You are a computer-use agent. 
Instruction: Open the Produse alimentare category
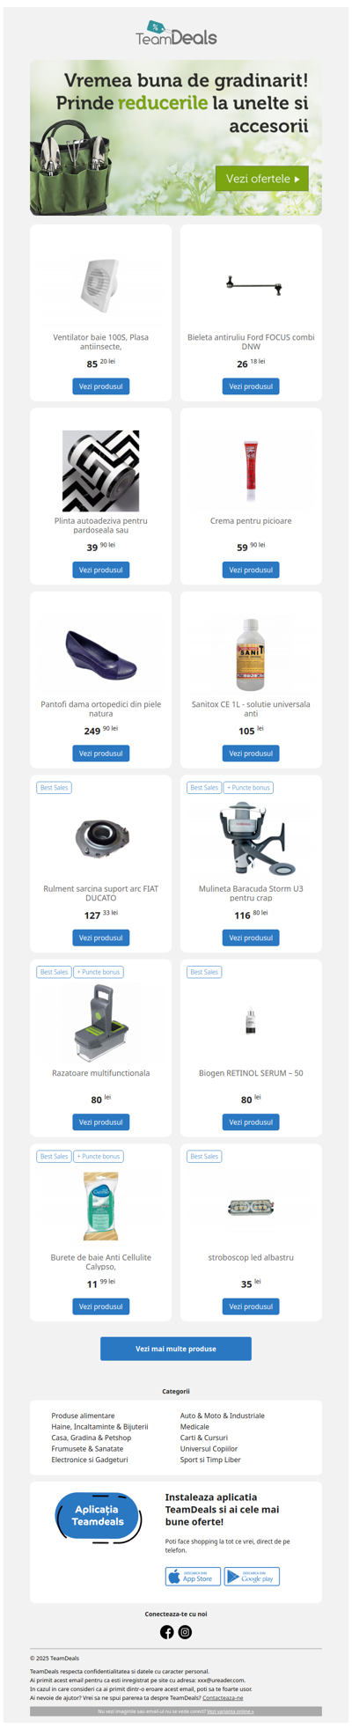[x=83, y=1416]
